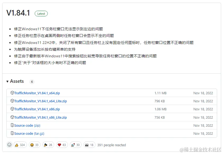Screen dimensions: 223x154
Task: Click '391 people reacted' text
Action: tap(111, 145)
